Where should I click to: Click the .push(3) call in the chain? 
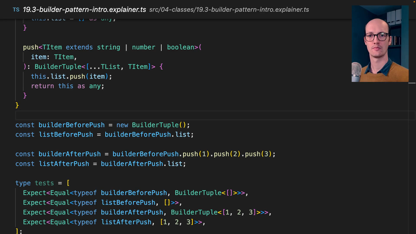pyautogui.click(x=258, y=154)
